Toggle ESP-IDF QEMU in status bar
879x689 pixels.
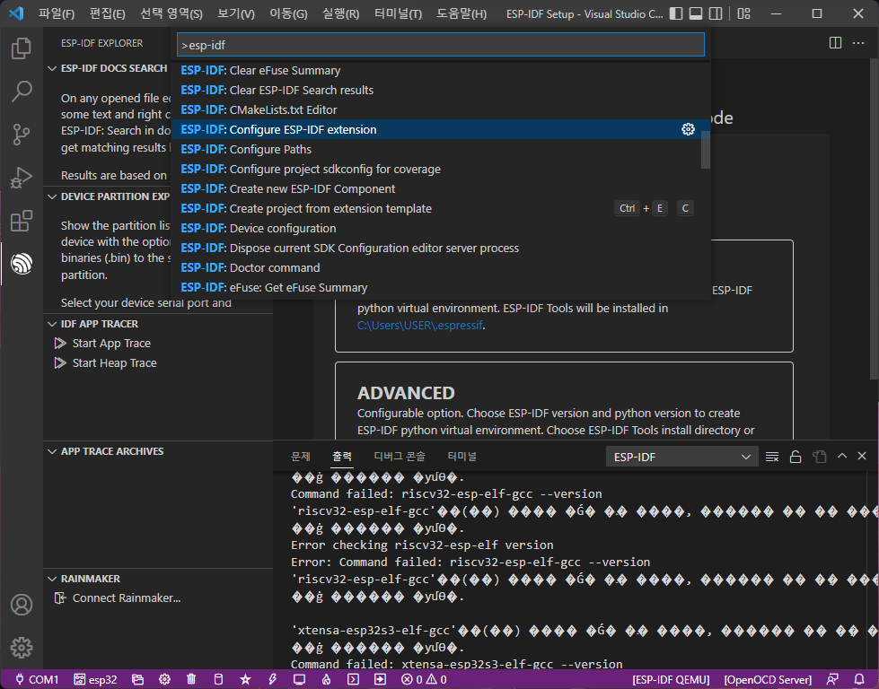pos(671,679)
